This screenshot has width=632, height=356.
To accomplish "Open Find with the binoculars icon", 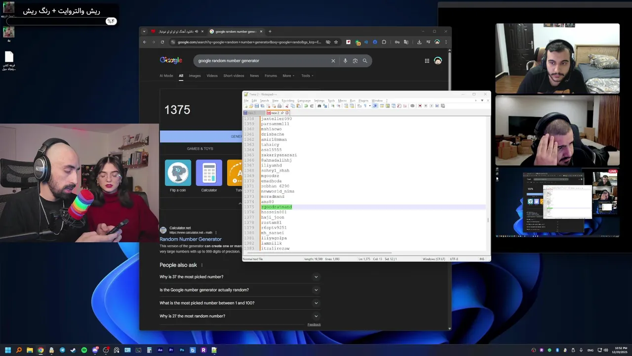I will 319,106.
